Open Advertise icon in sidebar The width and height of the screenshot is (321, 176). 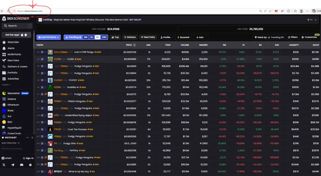point(4,79)
